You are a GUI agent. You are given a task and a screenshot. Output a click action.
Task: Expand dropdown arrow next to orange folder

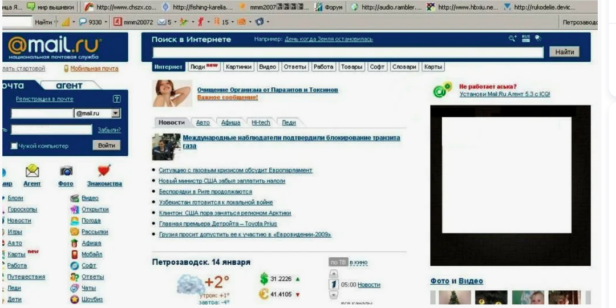tap(250, 22)
